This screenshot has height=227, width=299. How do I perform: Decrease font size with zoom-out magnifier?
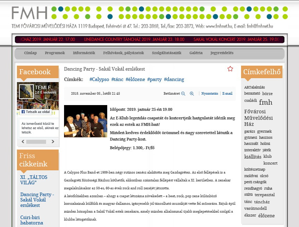[x=183, y=94]
